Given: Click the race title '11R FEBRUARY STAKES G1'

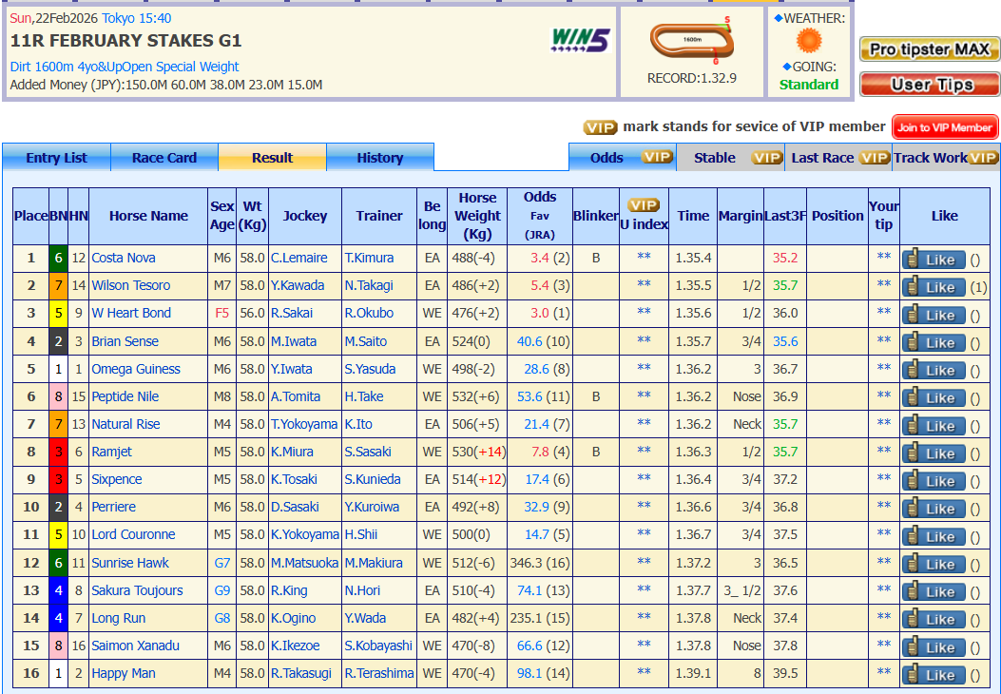Looking at the screenshot, I should point(125,41).
